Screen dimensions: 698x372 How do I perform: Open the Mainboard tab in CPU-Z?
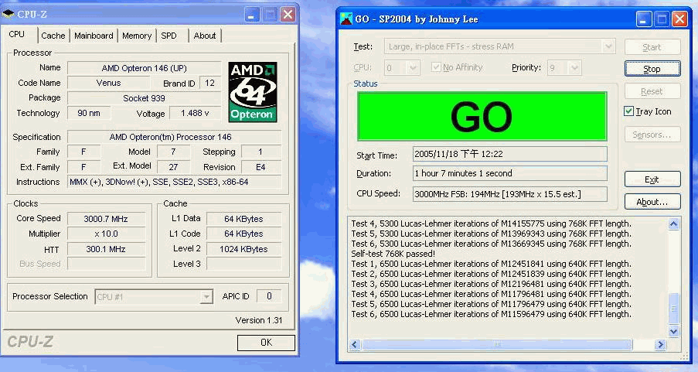click(94, 36)
